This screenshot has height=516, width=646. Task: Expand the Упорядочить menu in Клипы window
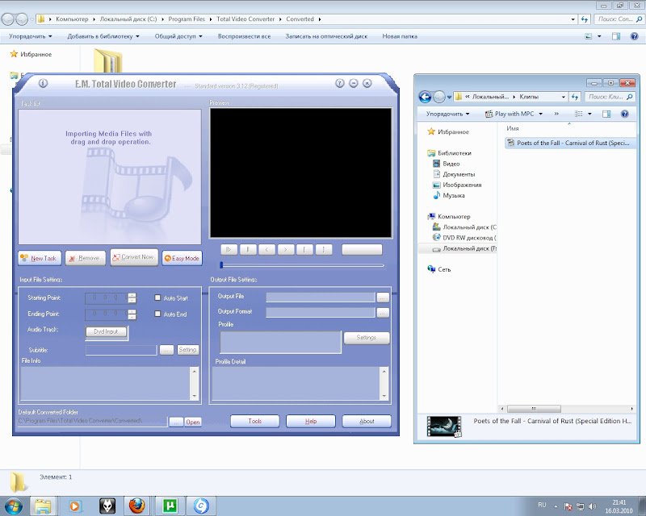pyautogui.click(x=449, y=114)
